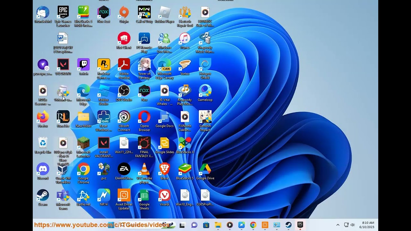Select the Google Docs shortcut
Viewport: 411px width, 231px height.
click(x=164, y=119)
